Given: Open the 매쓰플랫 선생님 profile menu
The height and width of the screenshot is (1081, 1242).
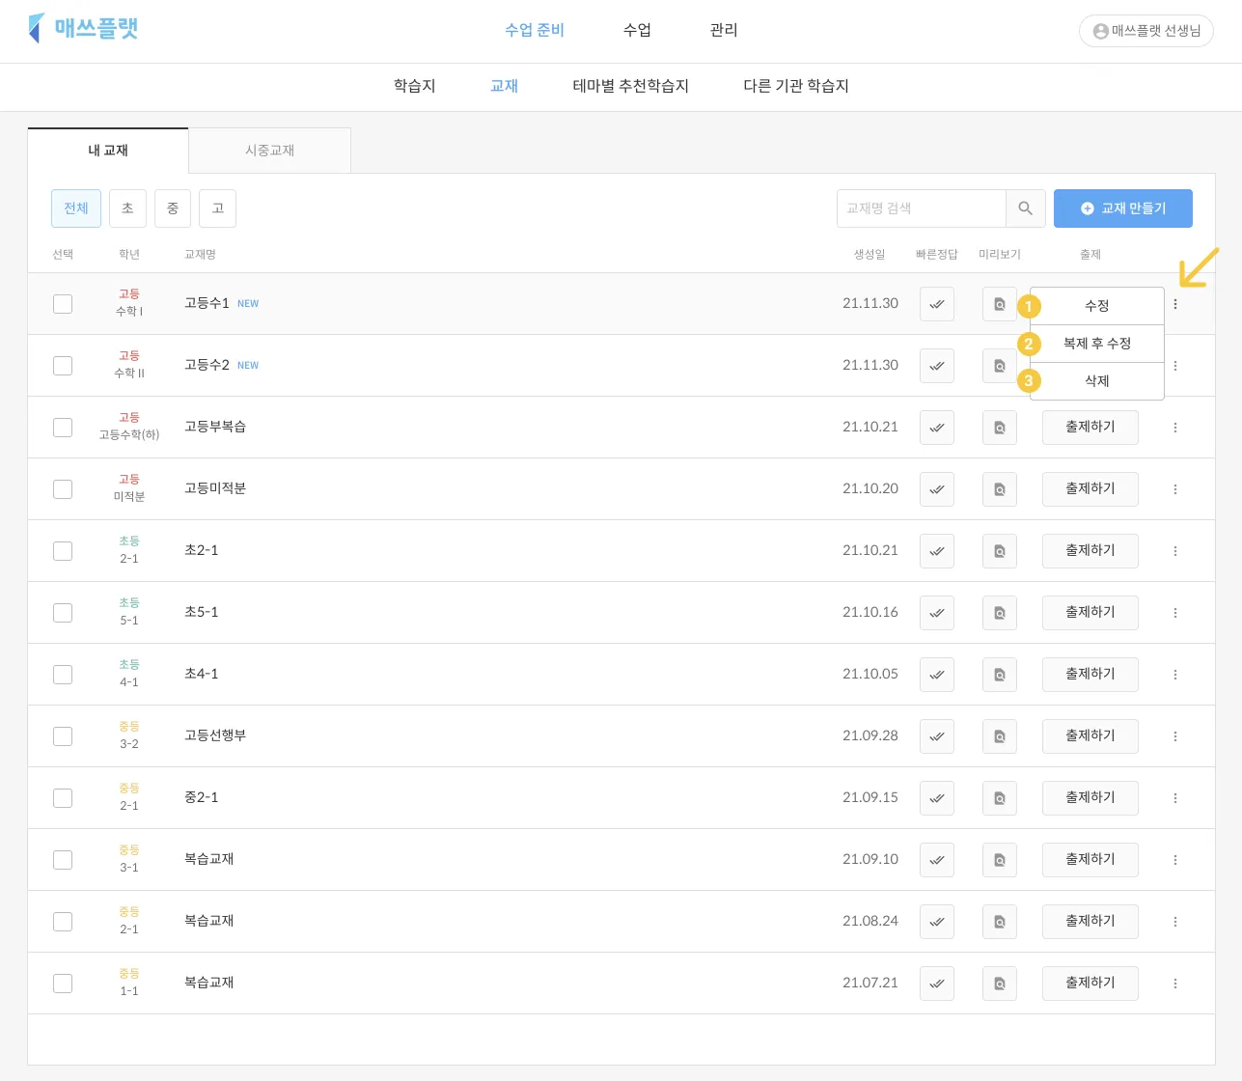Looking at the screenshot, I should (x=1146, y=31).
